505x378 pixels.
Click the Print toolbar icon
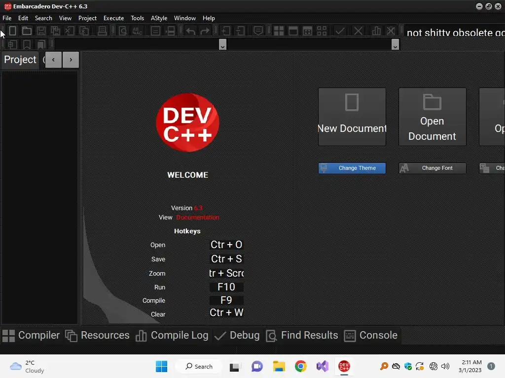102,31
